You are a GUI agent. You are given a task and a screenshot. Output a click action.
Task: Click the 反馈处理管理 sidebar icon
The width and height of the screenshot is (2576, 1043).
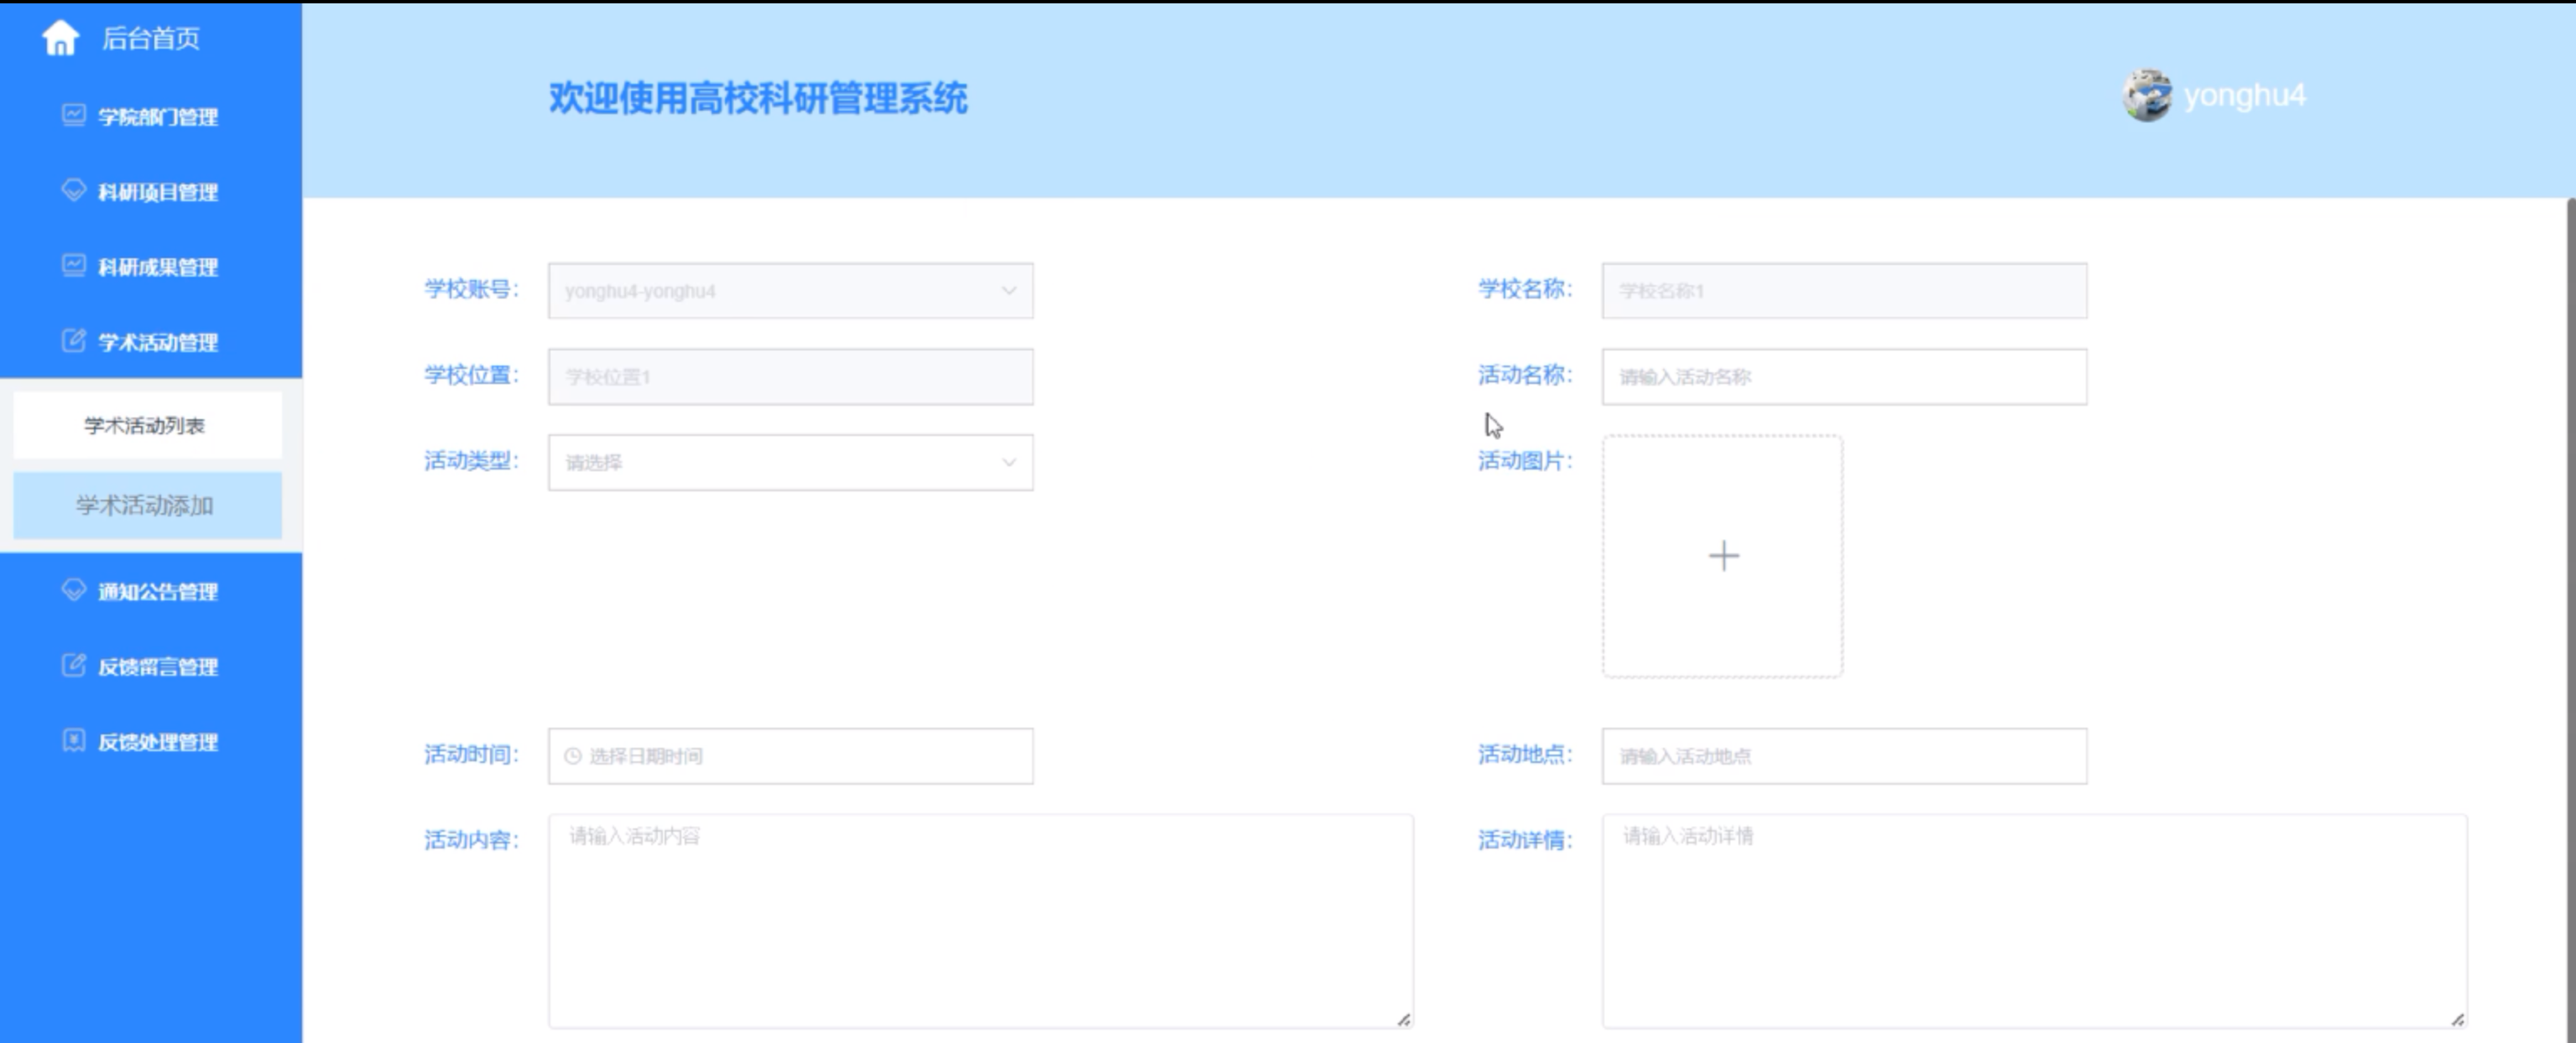pos(73,740)
